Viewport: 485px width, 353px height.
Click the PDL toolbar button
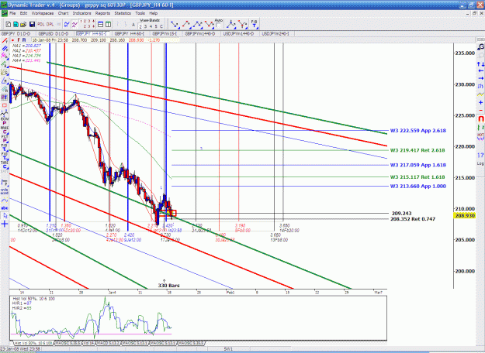(41, 24)
